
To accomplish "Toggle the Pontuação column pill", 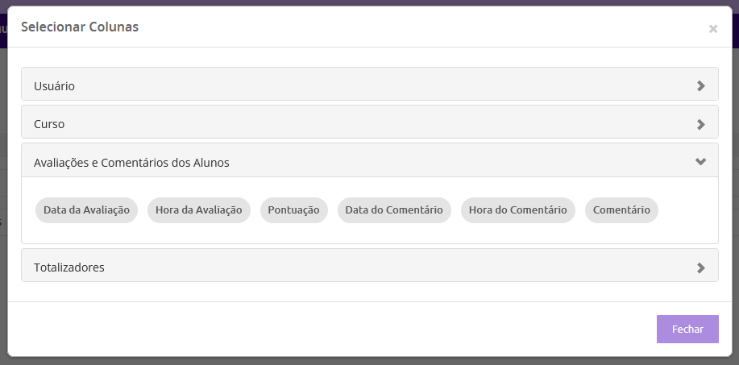I will [293, 210].
